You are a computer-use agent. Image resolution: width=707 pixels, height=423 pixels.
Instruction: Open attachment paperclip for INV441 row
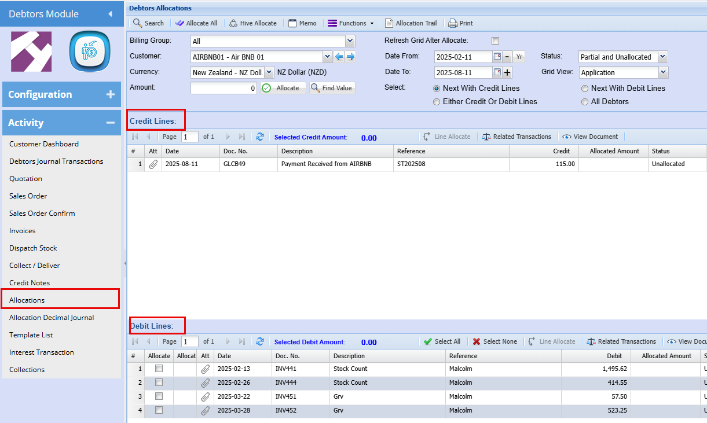206,369
